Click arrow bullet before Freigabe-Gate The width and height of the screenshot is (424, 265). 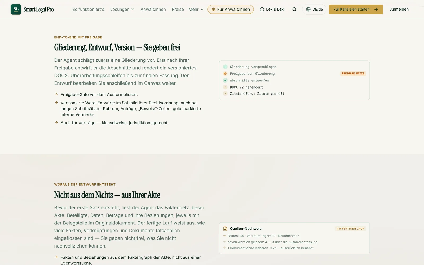56,94
